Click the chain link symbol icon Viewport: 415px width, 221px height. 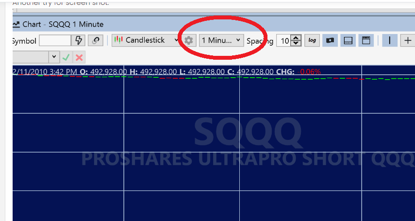tap(96, 40)
